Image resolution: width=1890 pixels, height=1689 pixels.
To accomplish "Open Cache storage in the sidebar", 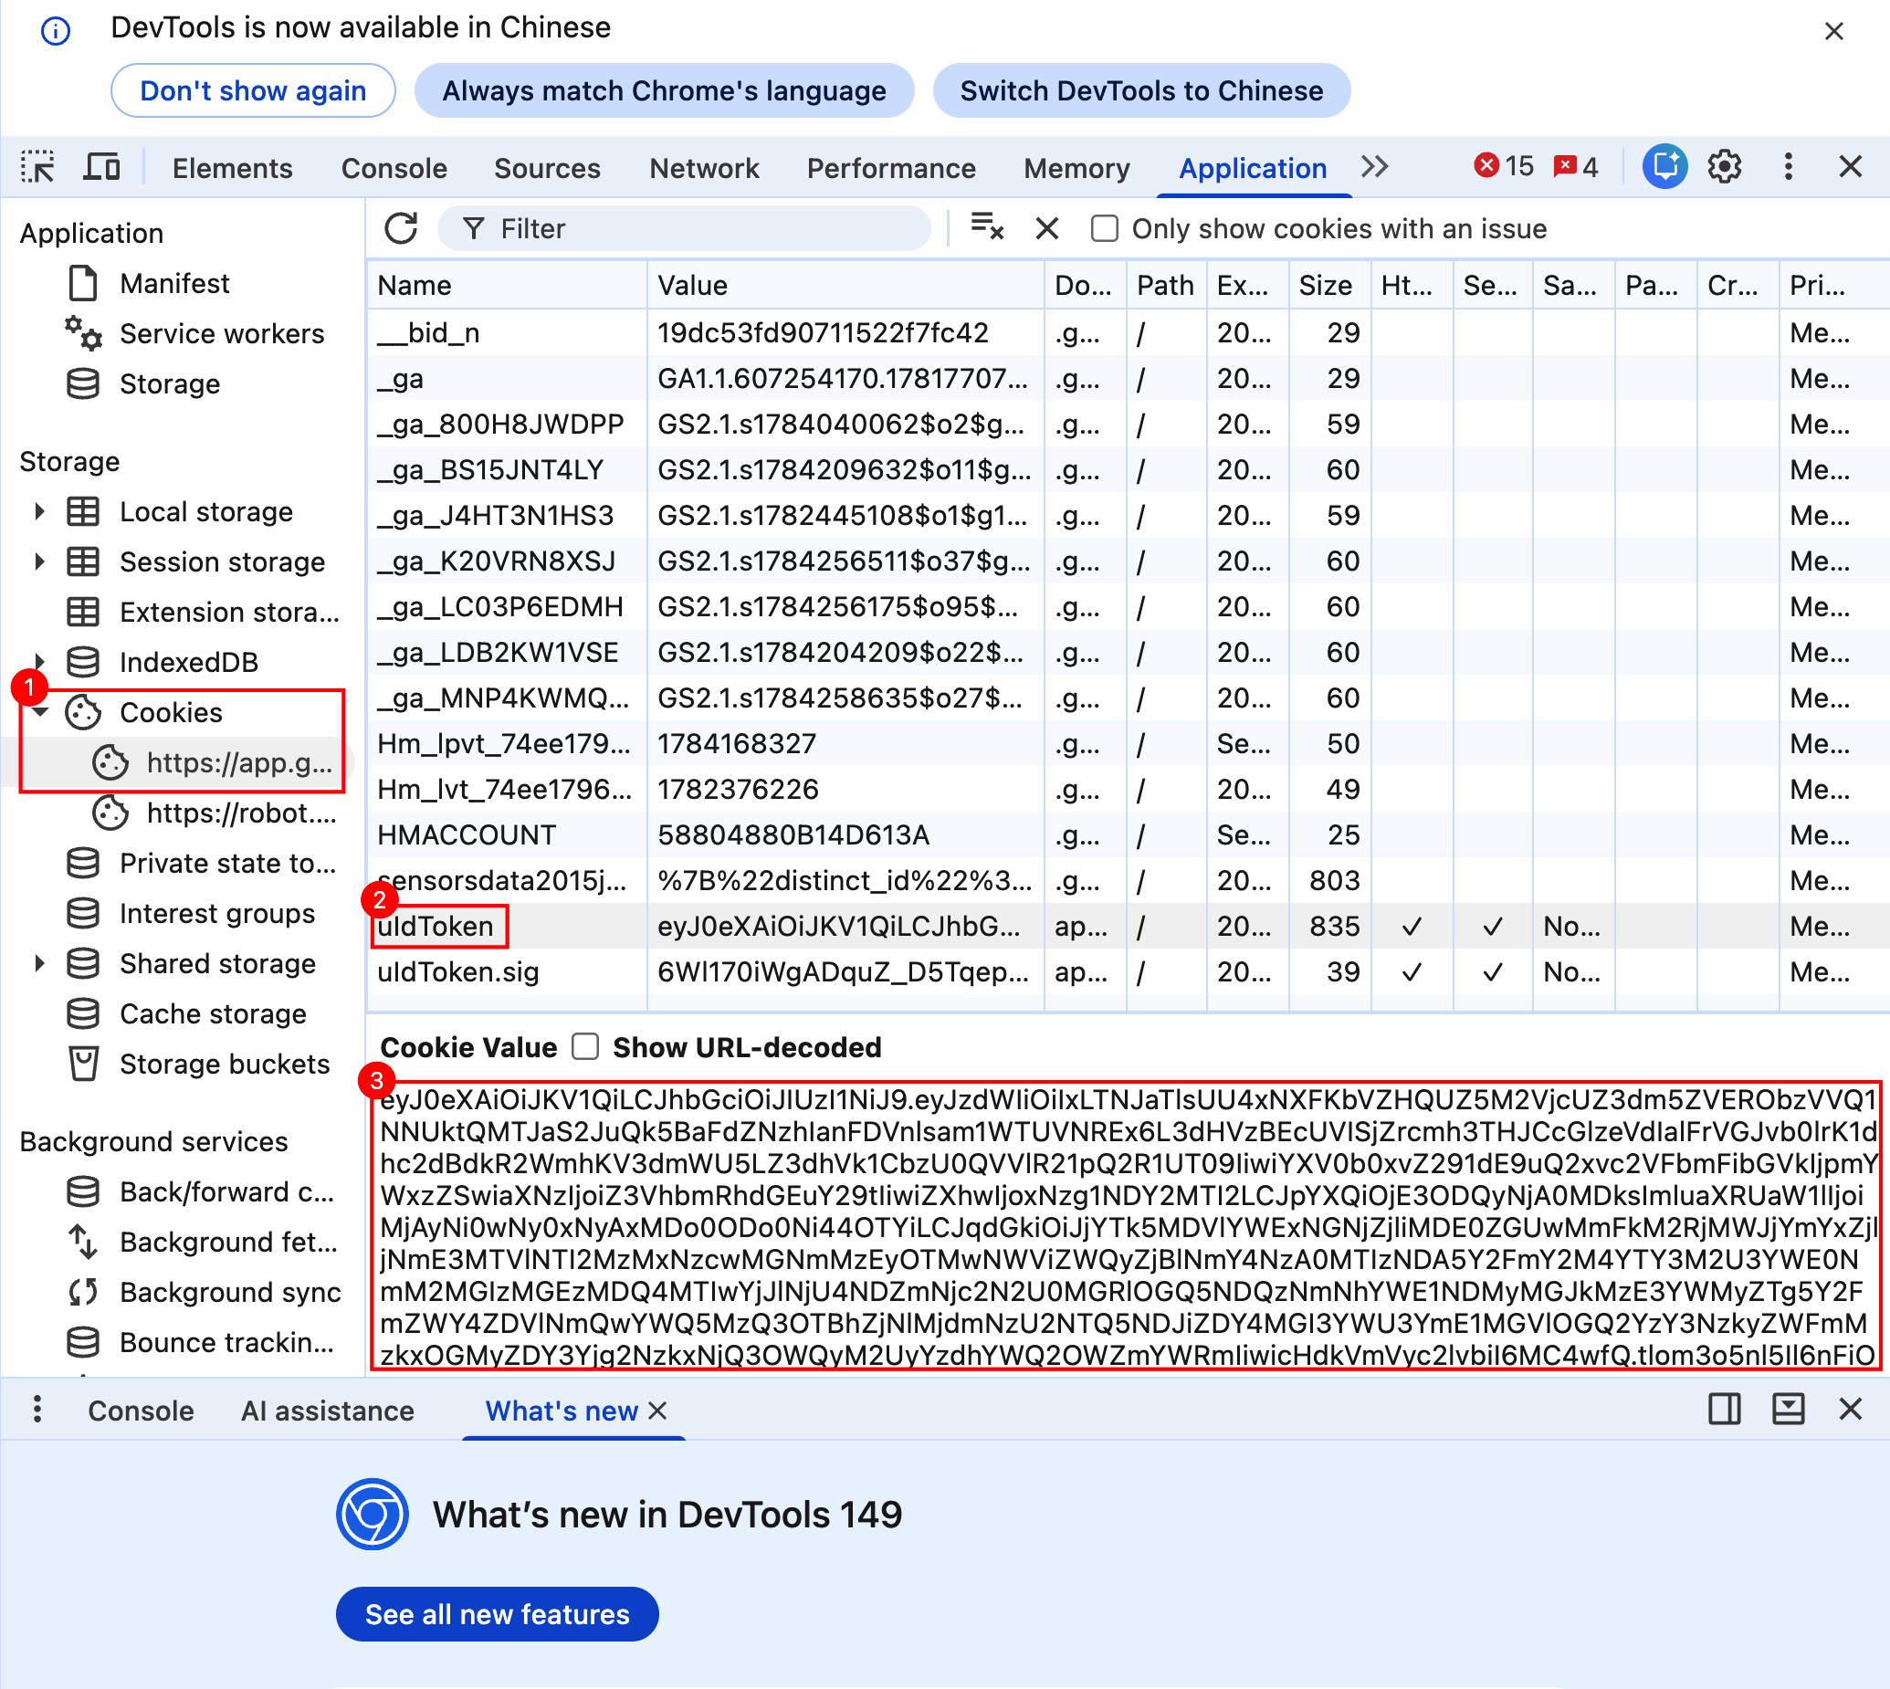I will [213, 1013].
